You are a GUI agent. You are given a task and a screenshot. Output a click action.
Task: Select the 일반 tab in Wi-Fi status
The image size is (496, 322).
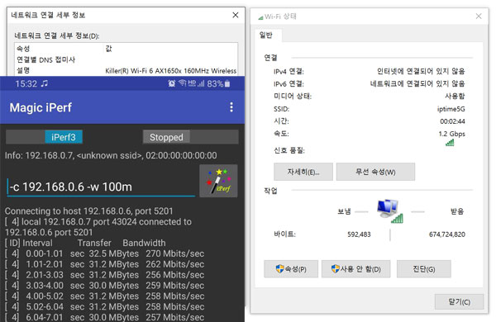coord(265,35)
